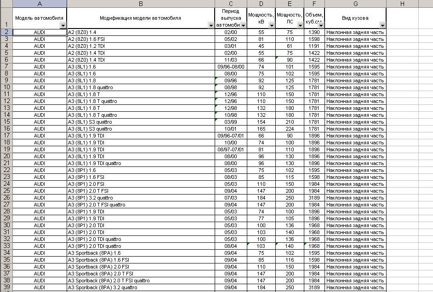
Task: Click cell 'A2 (8Z0) 1.6 FSI'
Action: tap(141, 39)
